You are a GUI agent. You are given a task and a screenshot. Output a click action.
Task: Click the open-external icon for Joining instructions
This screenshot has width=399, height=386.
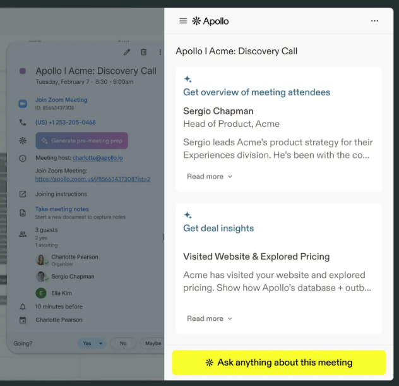(23, 194)
